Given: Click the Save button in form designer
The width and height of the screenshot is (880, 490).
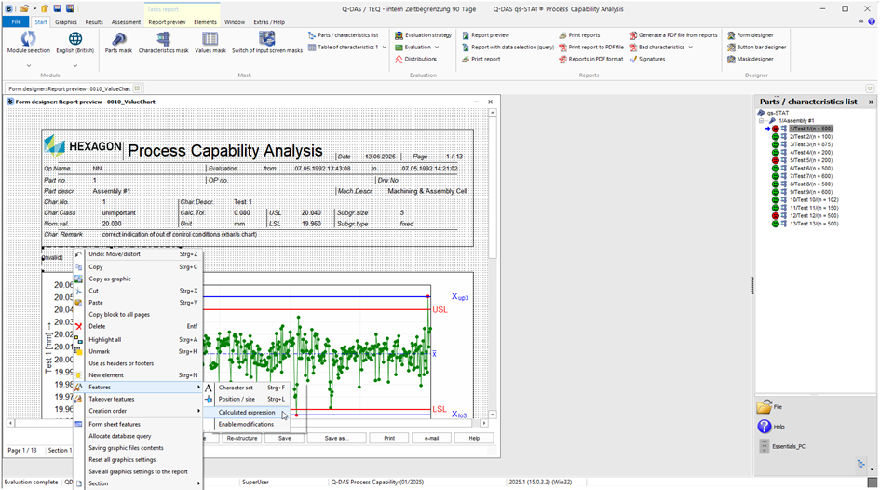Looking at the screenshot, I should [x=285, y=439].
